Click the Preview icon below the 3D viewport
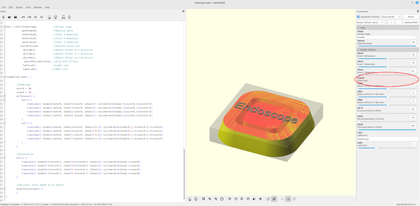Image resolution: width=420 pixels, height=206 pixels. [190, 199]
